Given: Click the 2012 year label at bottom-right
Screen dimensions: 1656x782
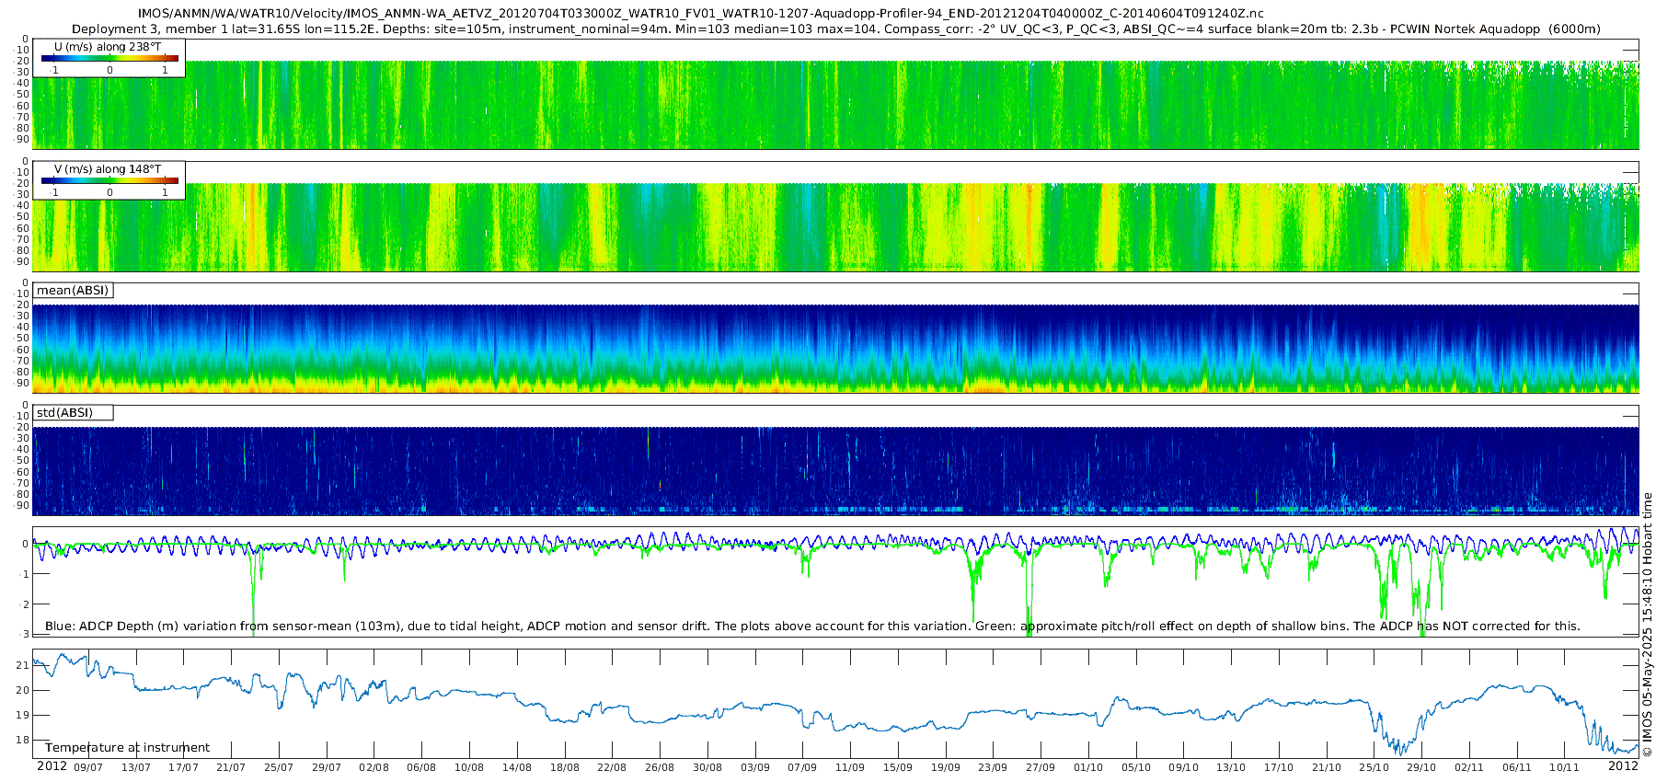Looking at the screenshot, I should pos(1623,766).
